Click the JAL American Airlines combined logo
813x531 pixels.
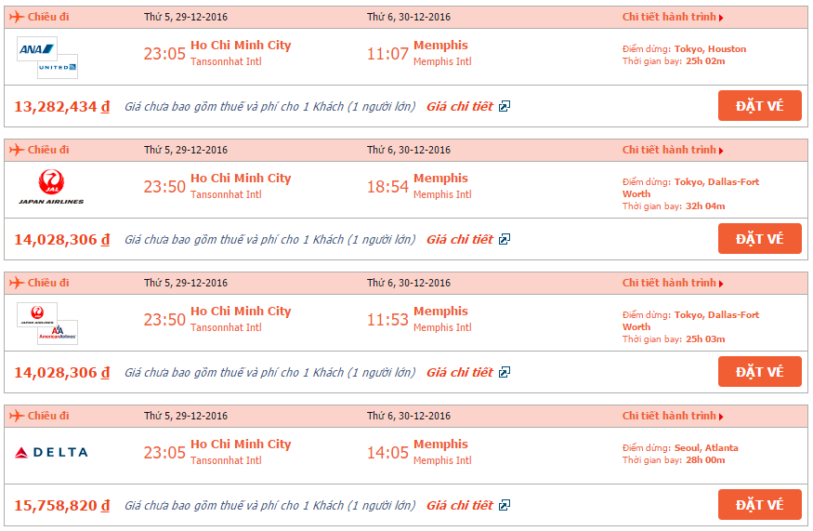point(47,324)
